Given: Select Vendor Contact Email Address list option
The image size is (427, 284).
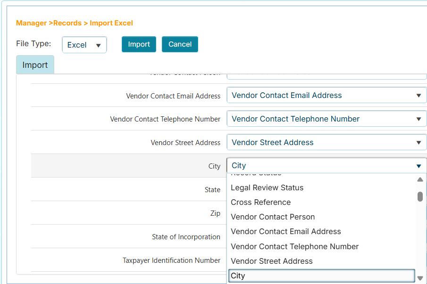Looking at the screenshot, I should (x=285, y=231).
